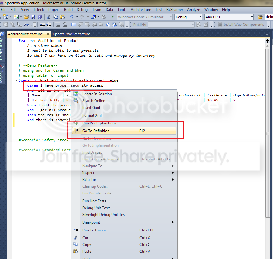Viewport: 273px width, 259px height.
Task: Click the New Project toolbar icon
Action: point(6,17)
